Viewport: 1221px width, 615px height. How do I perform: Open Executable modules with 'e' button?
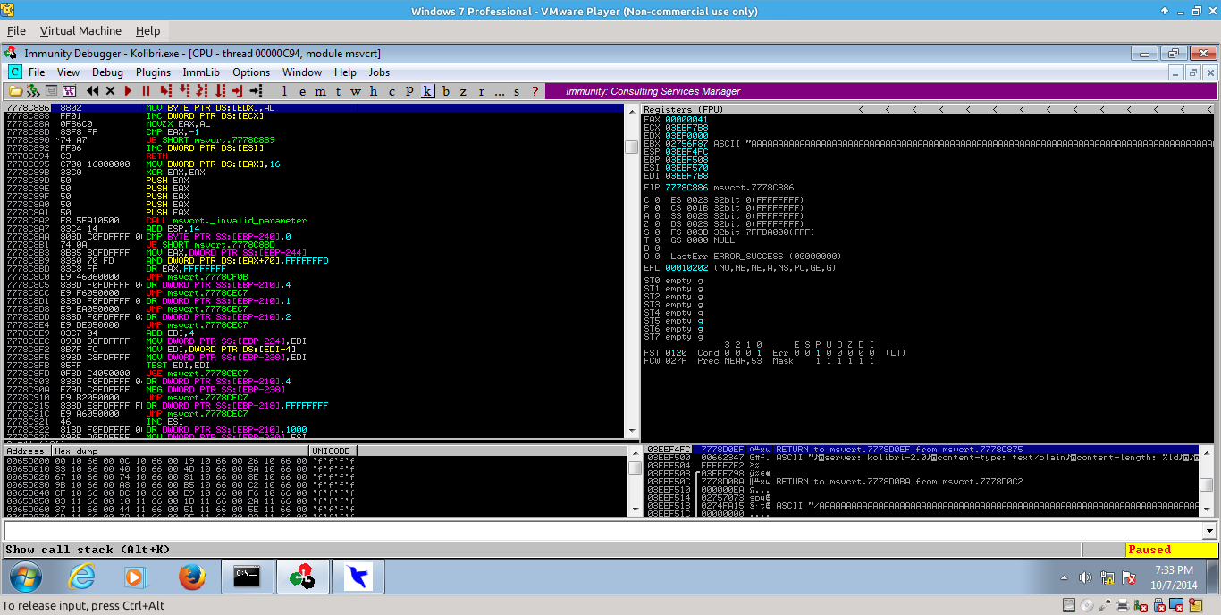point(300,91)
